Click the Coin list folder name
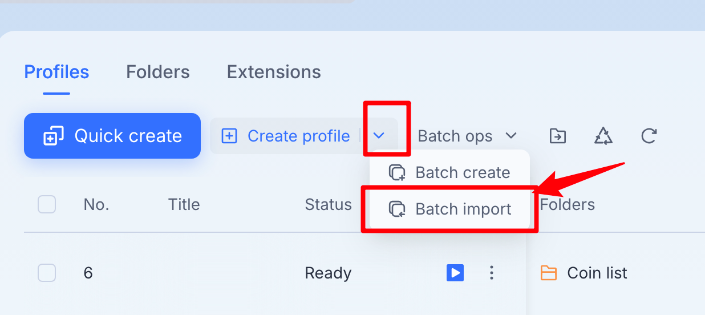The image size is (705, 315). (x=597, y=273)
